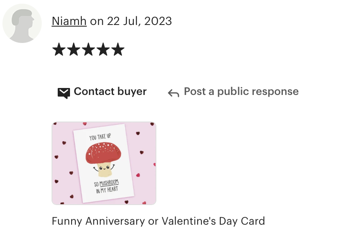Click the reply arrow icon
The image size is (352, 248).
click(x=174, y=93)
